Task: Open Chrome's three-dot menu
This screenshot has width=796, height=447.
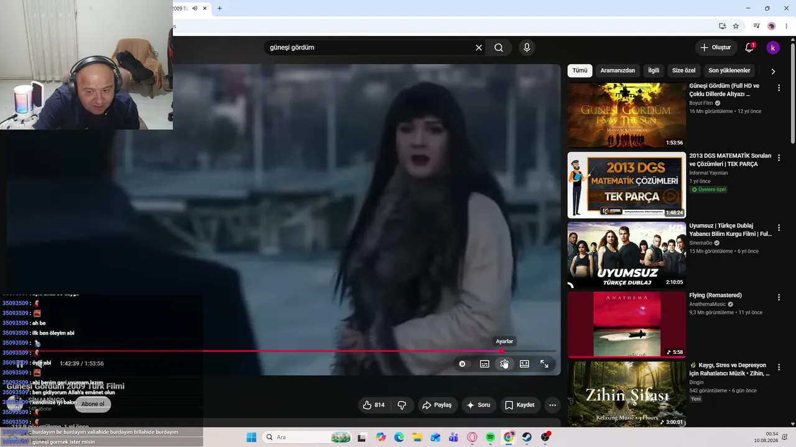Action: [787, 26]
